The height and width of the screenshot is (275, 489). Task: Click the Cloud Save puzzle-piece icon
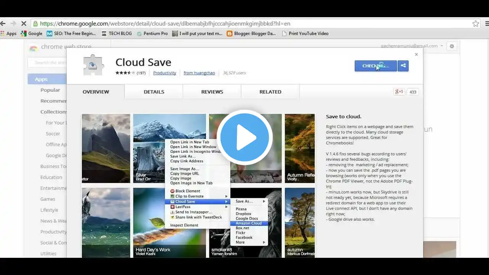click(x=94, y=65)
